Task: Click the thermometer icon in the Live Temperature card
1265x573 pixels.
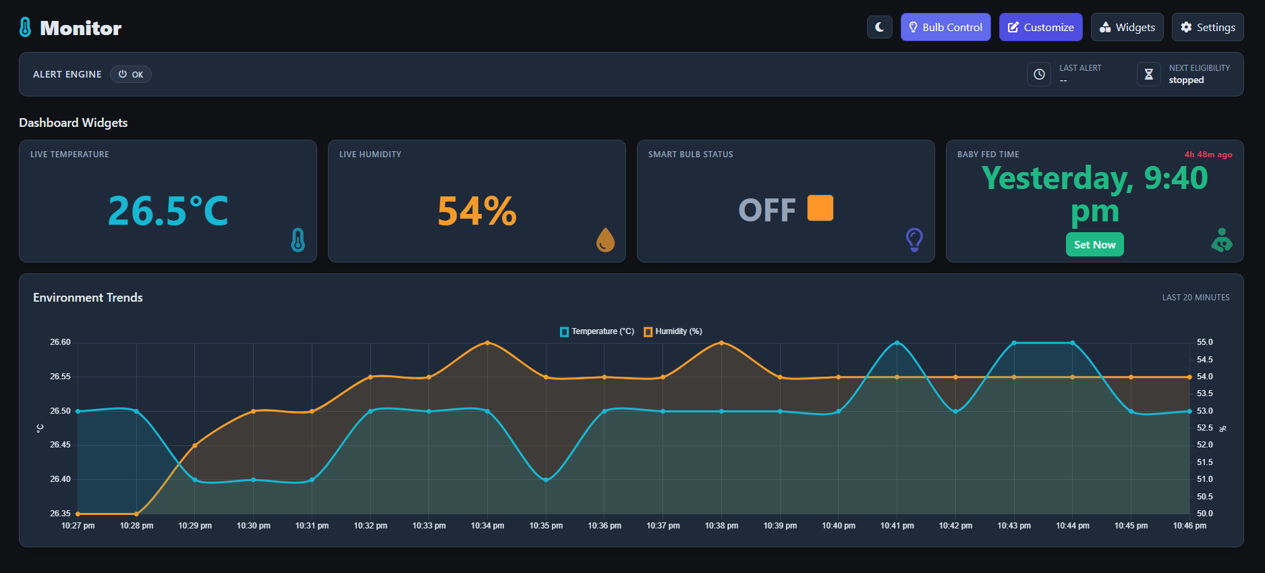Action: (x=298, y=240)
